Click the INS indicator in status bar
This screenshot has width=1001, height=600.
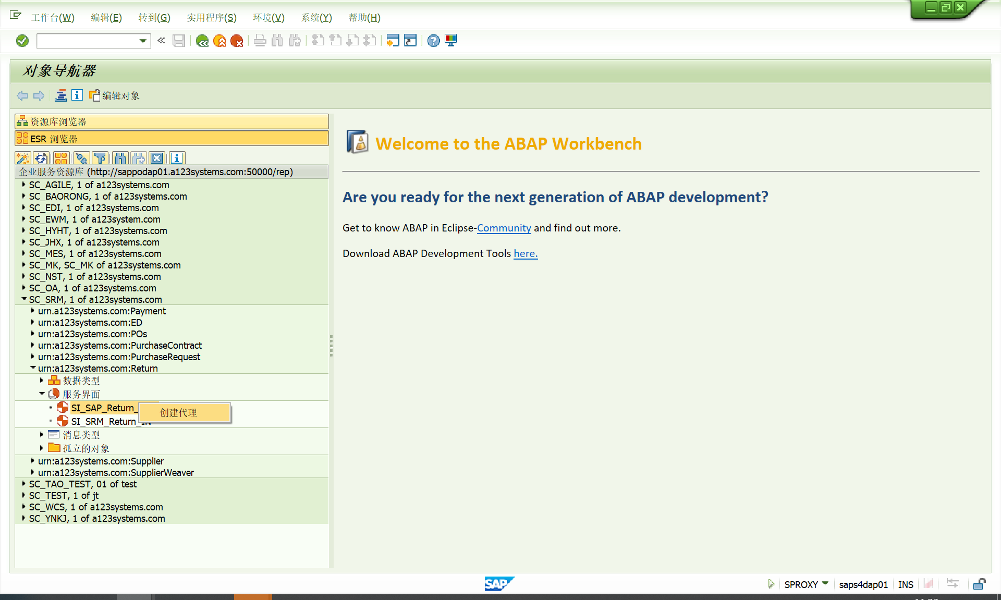tap(906, 584)
